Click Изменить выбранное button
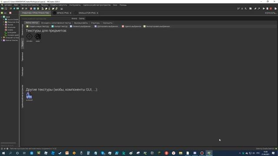Viewport: 278px width, 156px height. [x=80, y=26]
